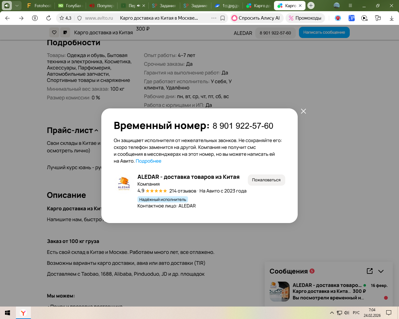The image size is (399, 319).
Task: Open the ALEDAR chat thumbnail in Сообщения
Action: pos(280,292)
